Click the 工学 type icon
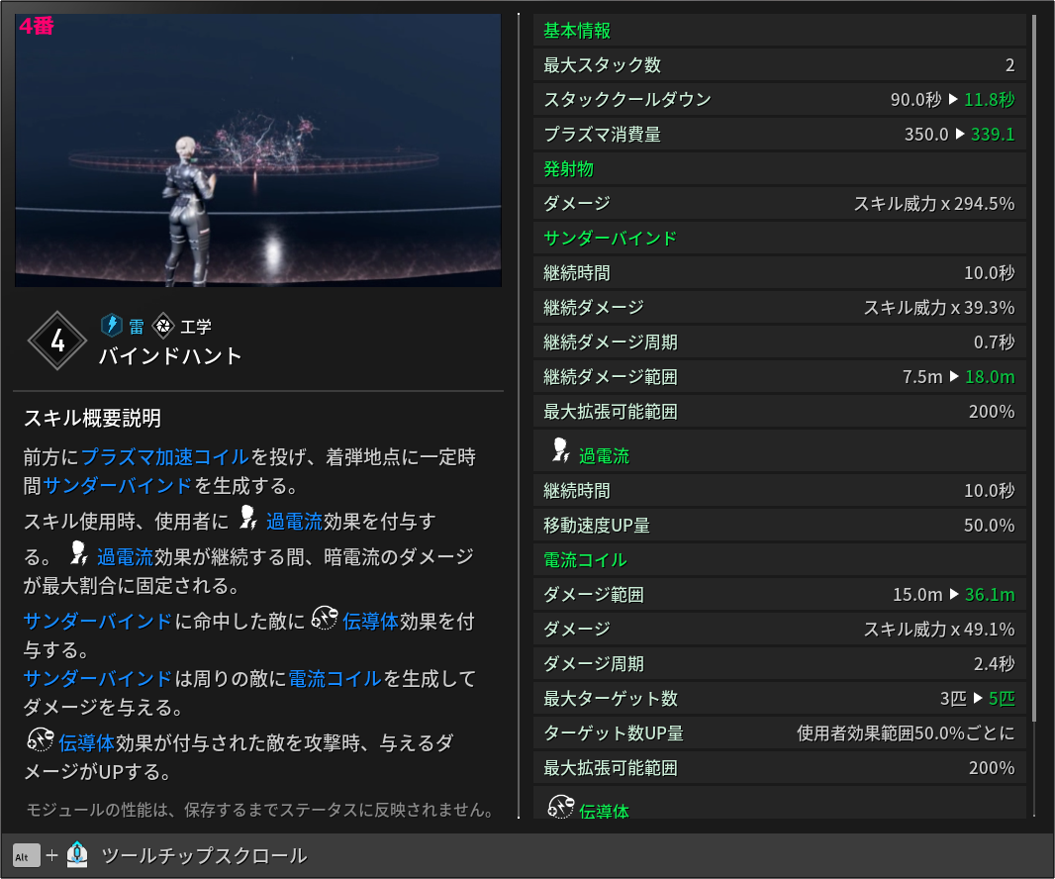This screenshot has width=1055, height=879. tap(163, 327)
